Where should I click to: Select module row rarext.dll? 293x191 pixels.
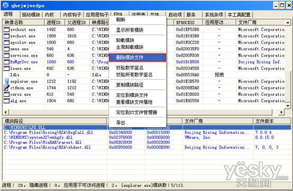pos(147,142)
